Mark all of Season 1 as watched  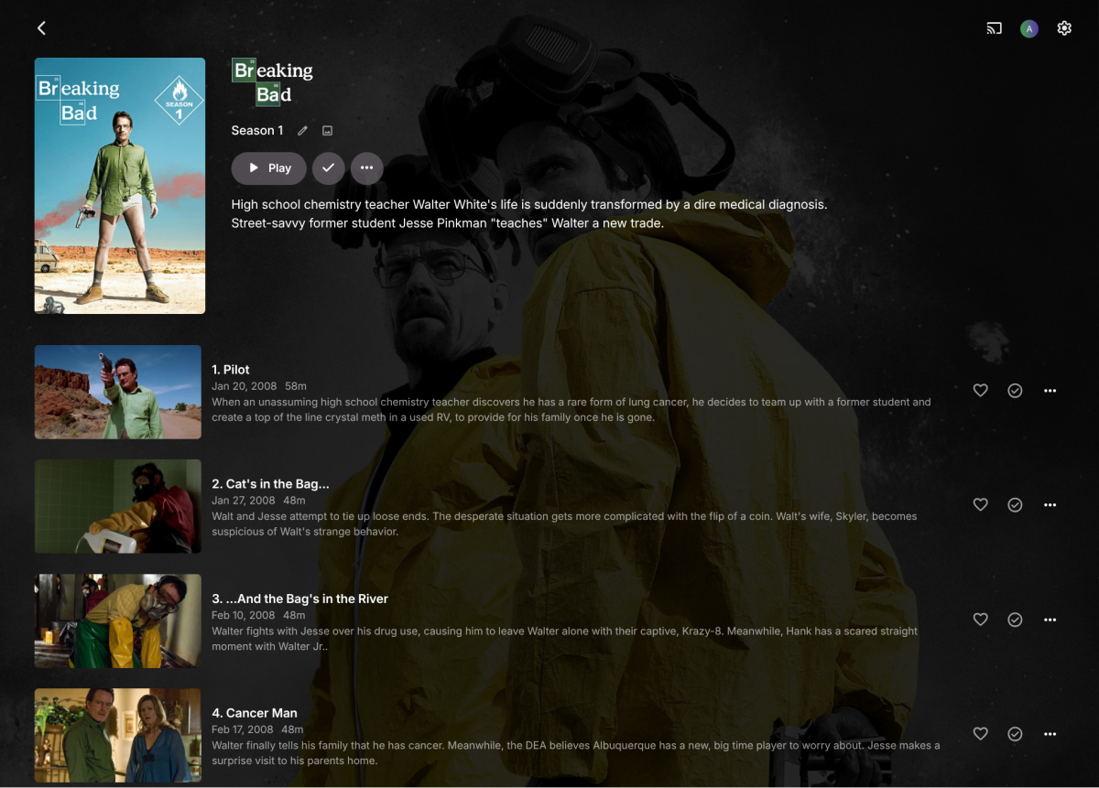point(328,167)
